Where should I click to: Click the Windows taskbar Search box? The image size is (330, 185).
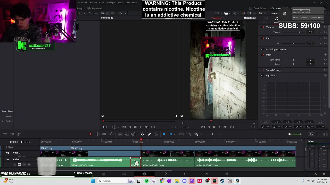(116, 181)
